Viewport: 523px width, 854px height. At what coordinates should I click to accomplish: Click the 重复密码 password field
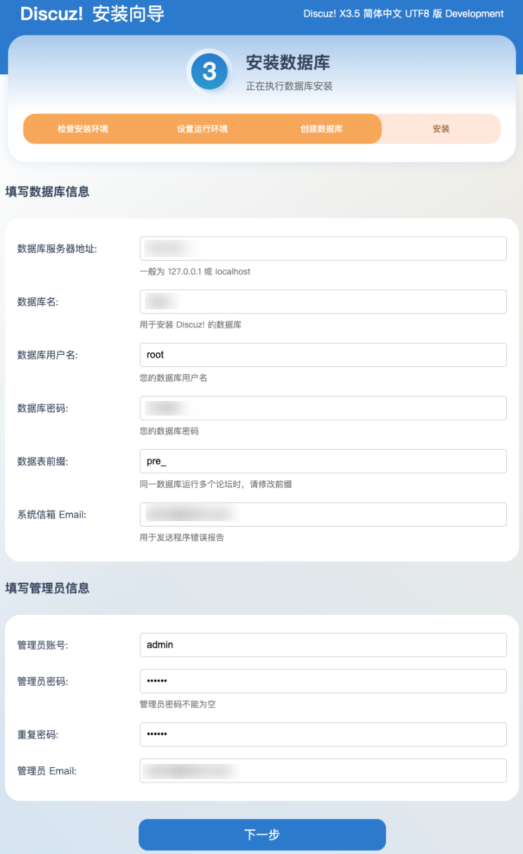323,734
